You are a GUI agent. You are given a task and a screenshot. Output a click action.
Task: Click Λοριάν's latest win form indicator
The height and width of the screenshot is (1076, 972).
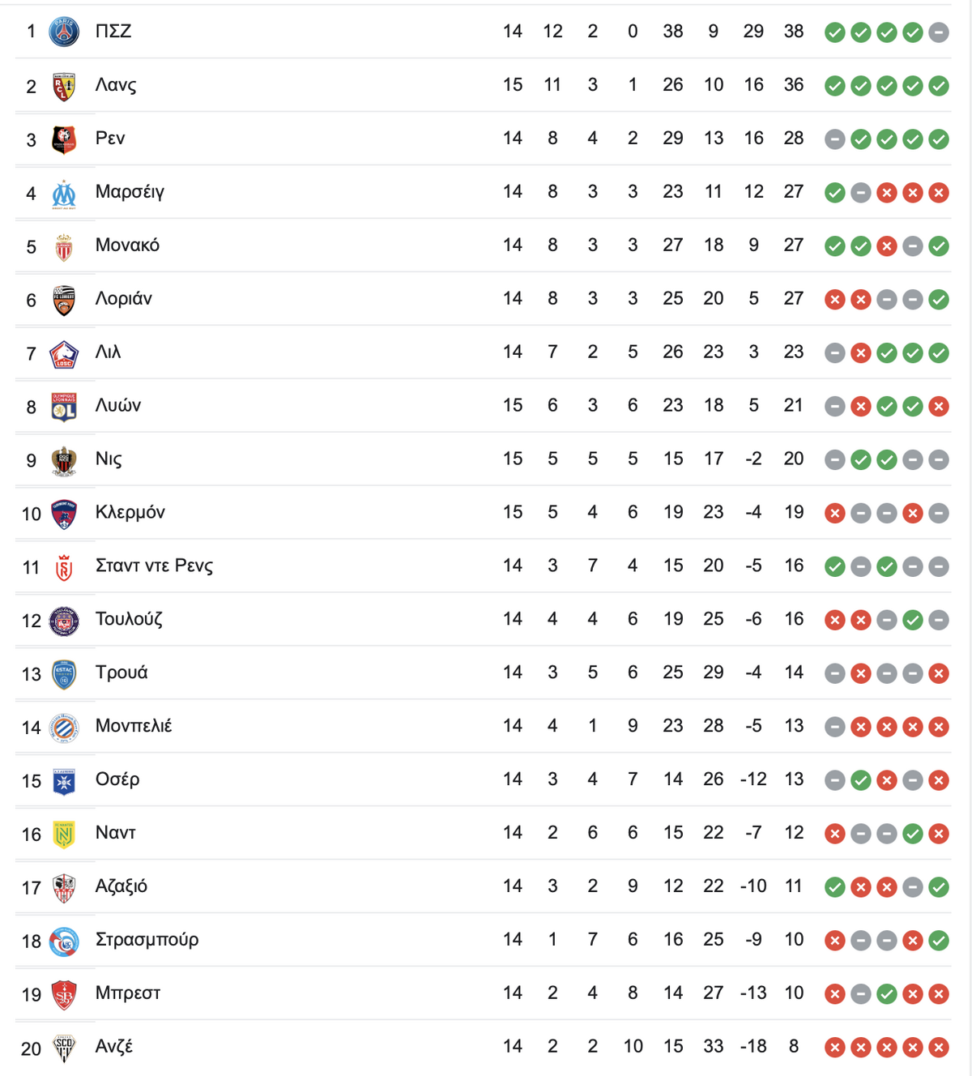(x=939, y=300)
